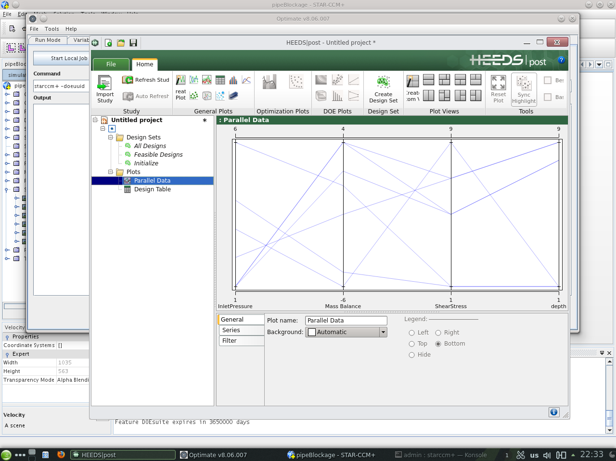Click the Command field containing starccm+

[x=61, y=86]
